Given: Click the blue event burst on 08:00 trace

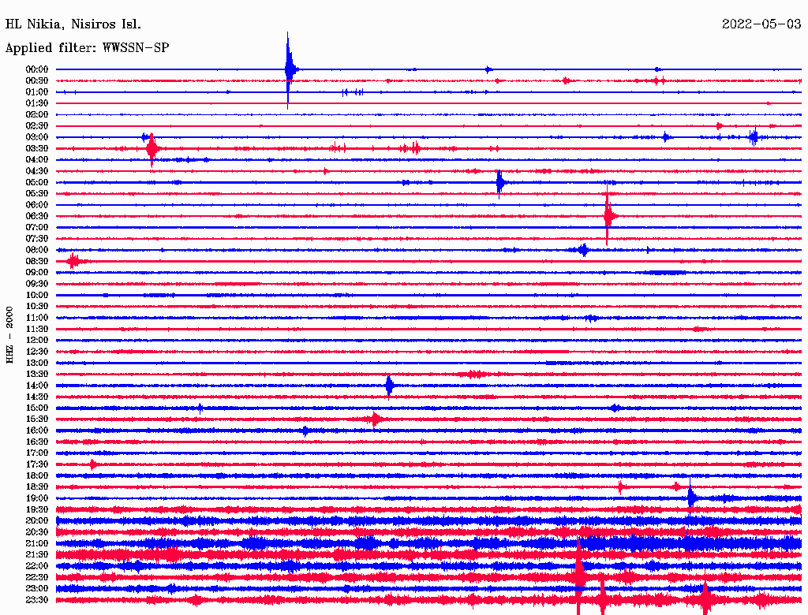Looking at the screenshot, I should (x=583, y=250).
